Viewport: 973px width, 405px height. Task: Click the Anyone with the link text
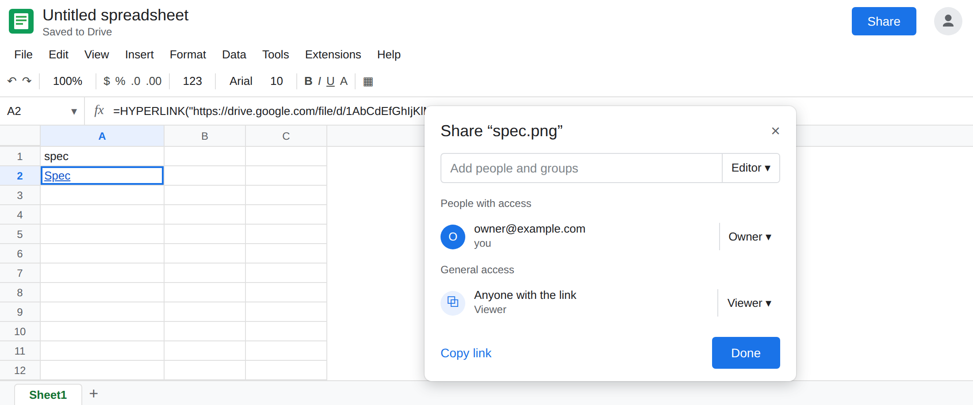[525, 295]
